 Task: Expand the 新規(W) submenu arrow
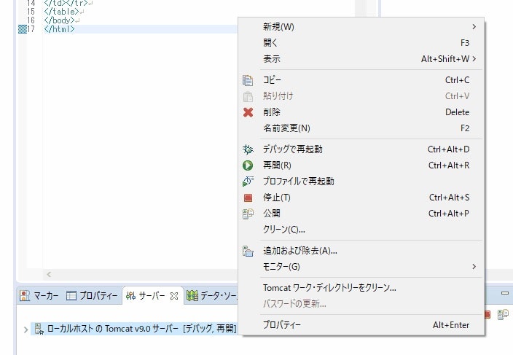point(474,27)
